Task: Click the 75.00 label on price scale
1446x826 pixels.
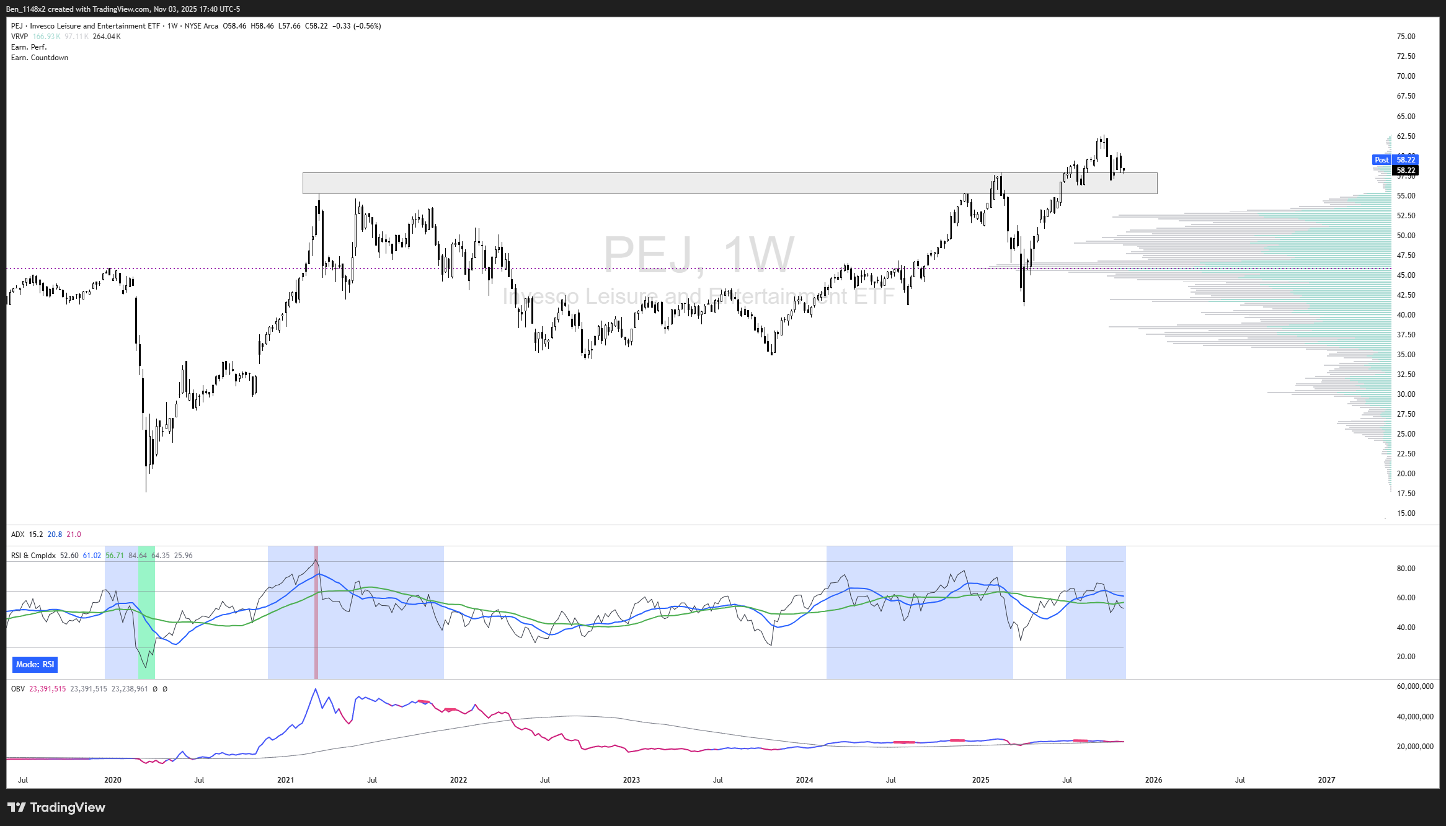Action: (1405, 37)
